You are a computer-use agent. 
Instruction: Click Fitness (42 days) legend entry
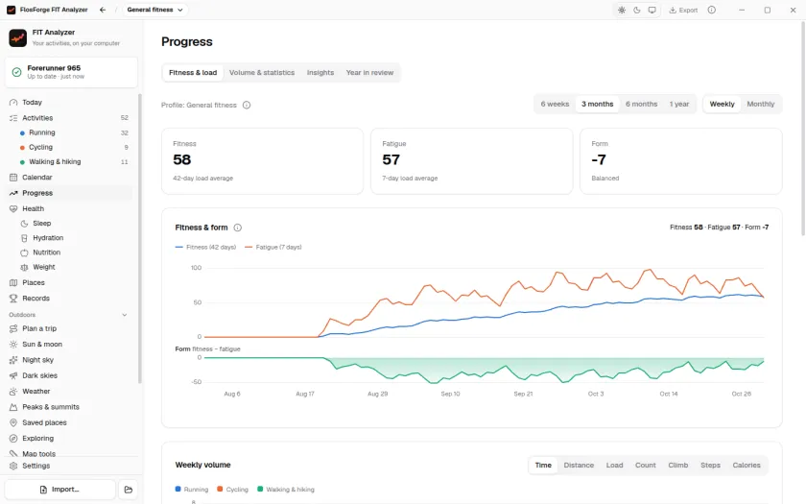coord(205,248)
